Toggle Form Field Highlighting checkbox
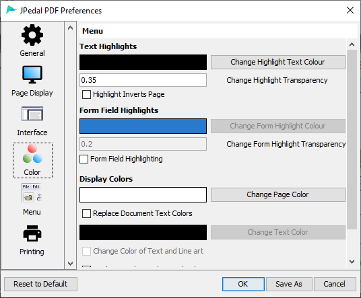This screenshot has width=361, height=298. [x=84, y=159]
